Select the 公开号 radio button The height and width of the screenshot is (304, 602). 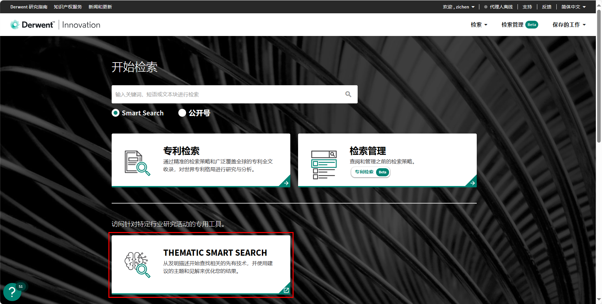pyautogui.click(x=182, y=113)
